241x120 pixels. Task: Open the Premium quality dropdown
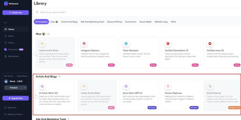point(15,88)
